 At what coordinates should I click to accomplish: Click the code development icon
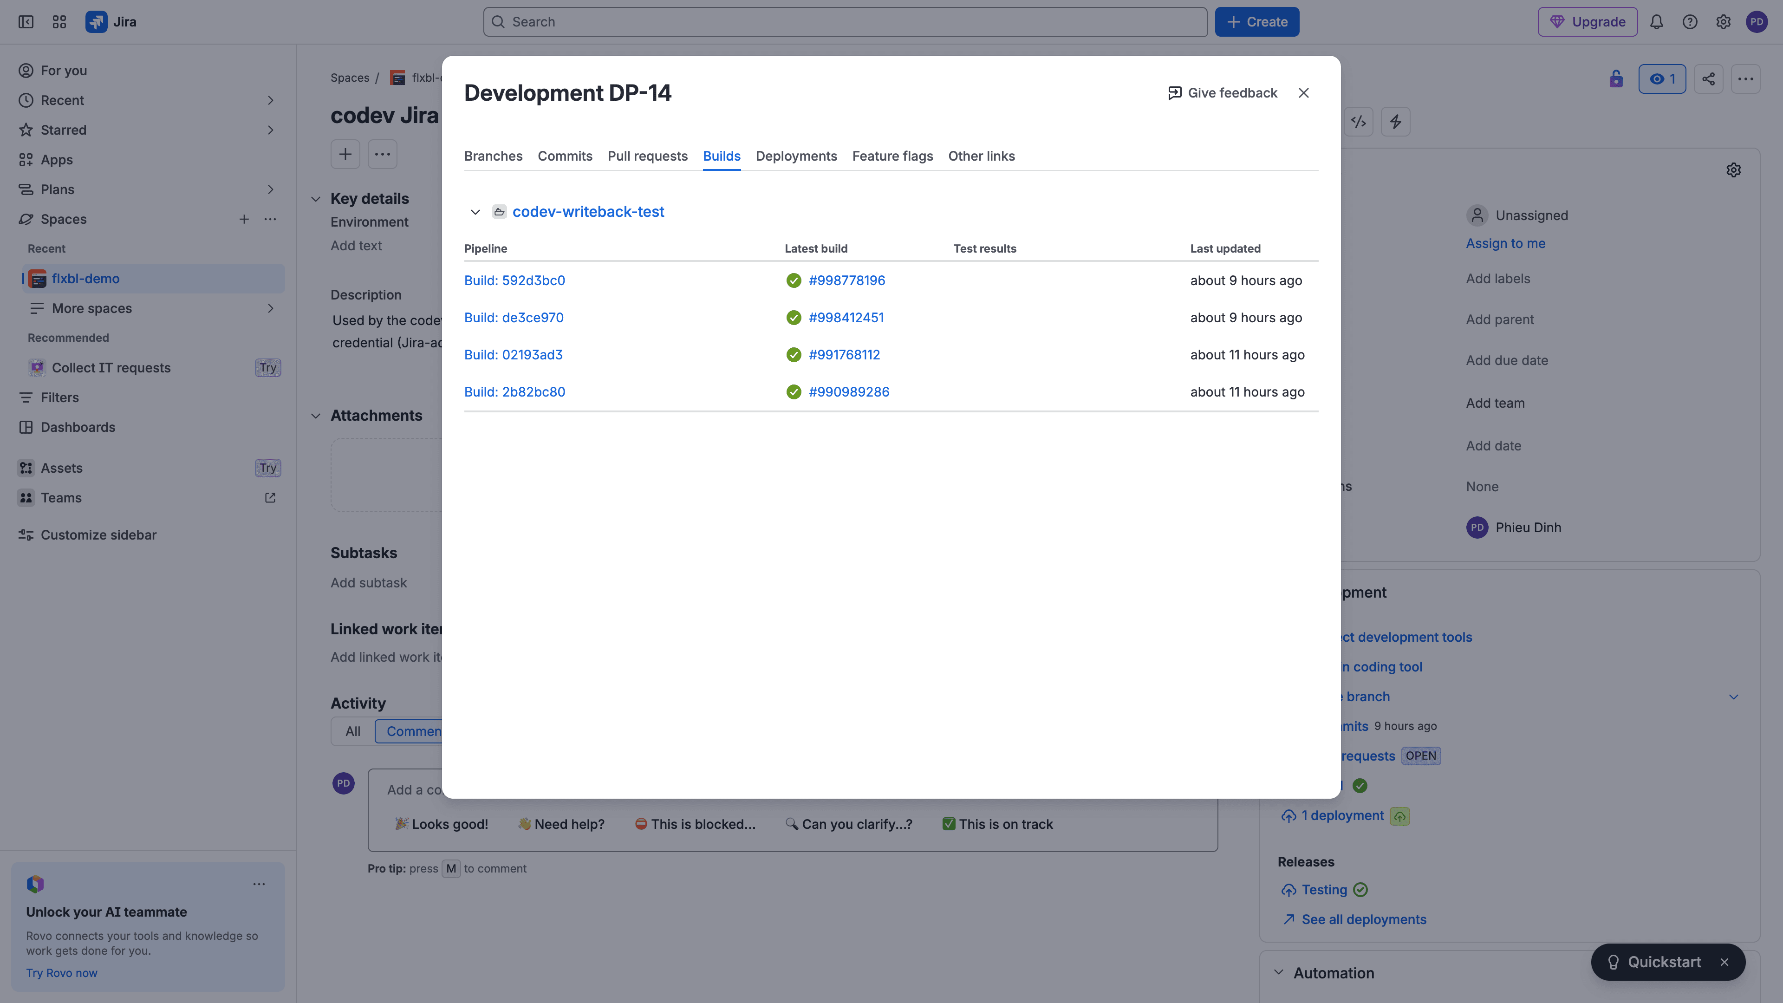[1359, 122]
